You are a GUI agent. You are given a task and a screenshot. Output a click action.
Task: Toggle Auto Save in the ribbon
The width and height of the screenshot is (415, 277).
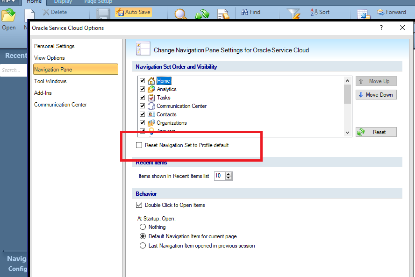(x=133, y=12)
